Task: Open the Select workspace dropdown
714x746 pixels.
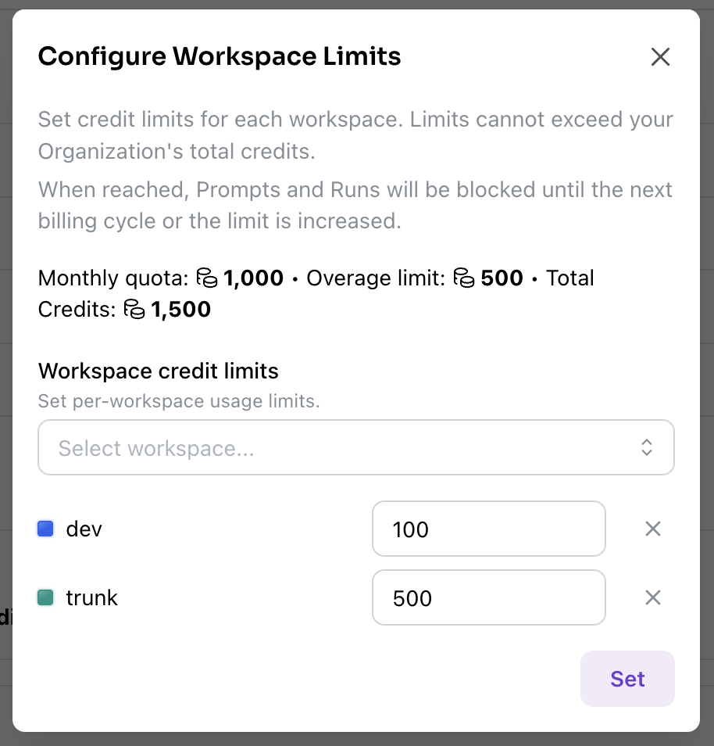Action: [x=344, y=448]
